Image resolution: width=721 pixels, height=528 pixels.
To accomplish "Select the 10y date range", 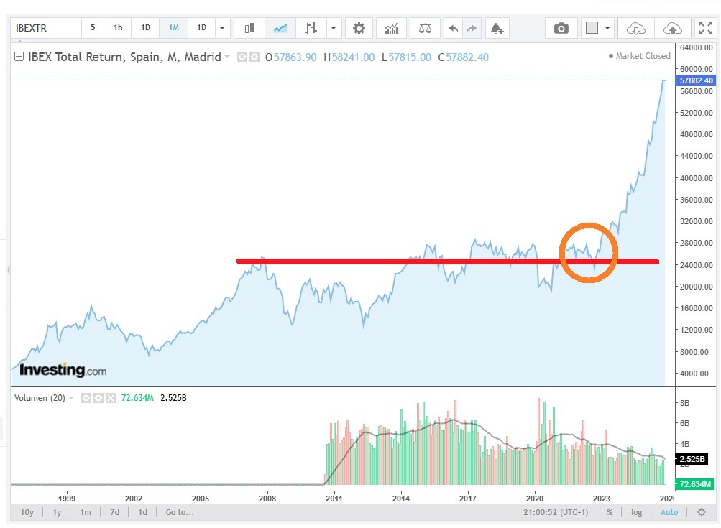I will point(27,512).
